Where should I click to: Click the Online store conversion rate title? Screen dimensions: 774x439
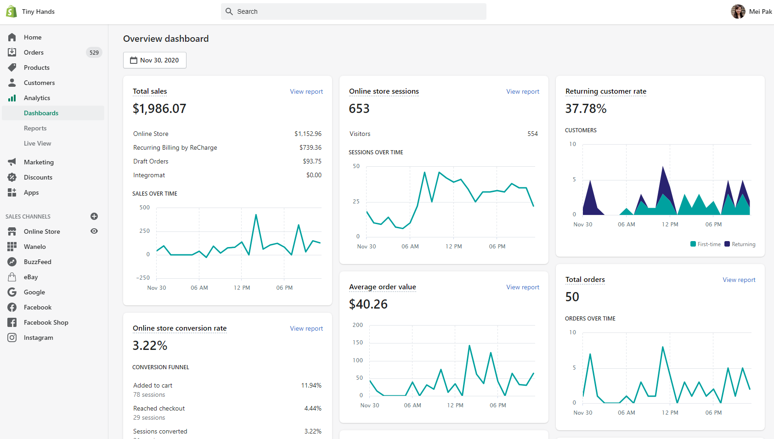click(180, 328)
